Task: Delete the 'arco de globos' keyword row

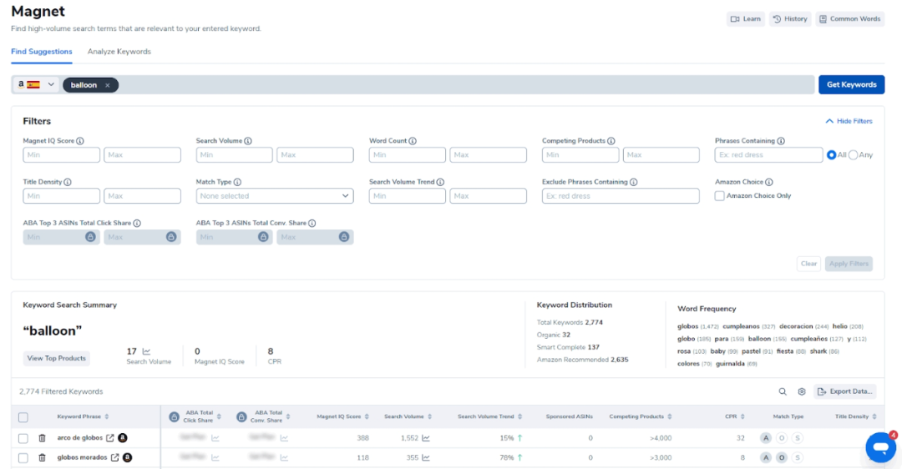Action: pos(42,437)
